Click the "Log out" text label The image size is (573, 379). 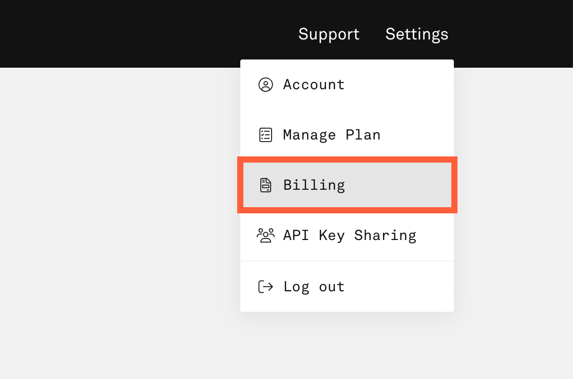click(314, 286)
